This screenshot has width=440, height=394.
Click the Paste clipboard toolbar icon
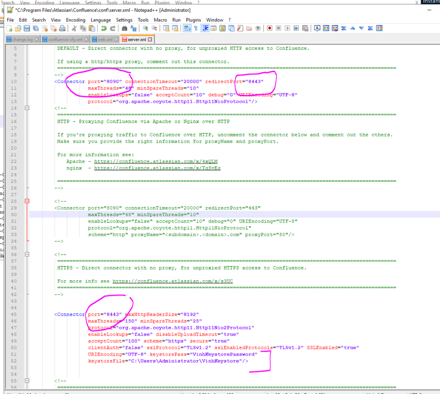coord(92,28)
